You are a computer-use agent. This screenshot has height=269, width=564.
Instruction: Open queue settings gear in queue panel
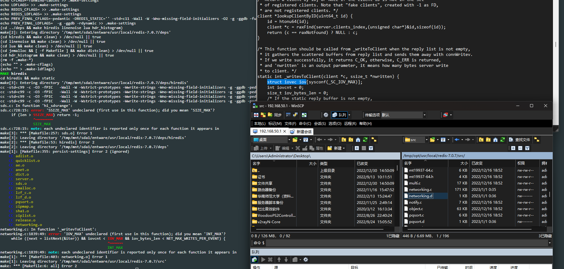click(x=305, y=260)
